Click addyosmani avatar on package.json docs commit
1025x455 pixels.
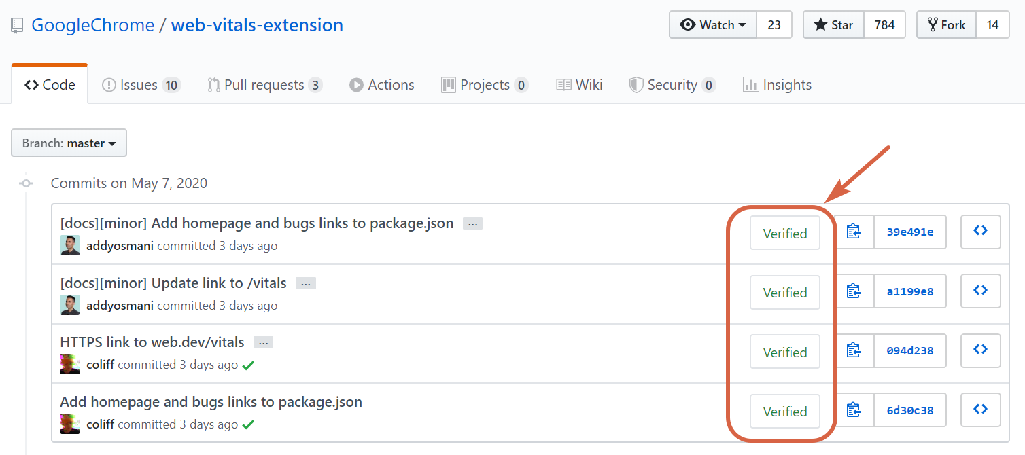70,245
